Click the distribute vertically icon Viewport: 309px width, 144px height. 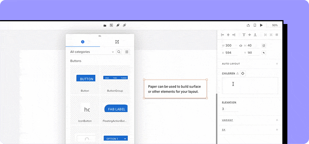(271, 35)
